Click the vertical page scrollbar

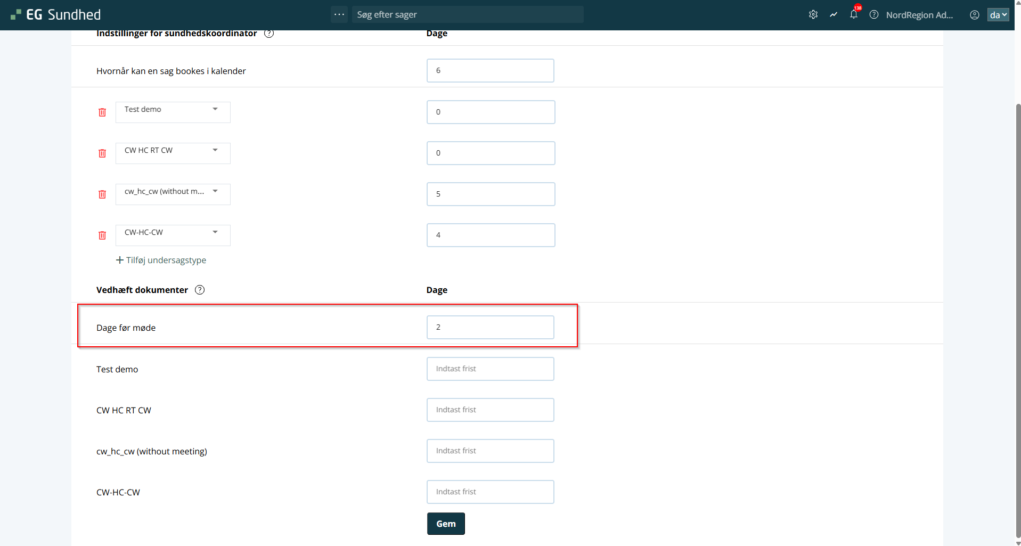click(1018, 320)
